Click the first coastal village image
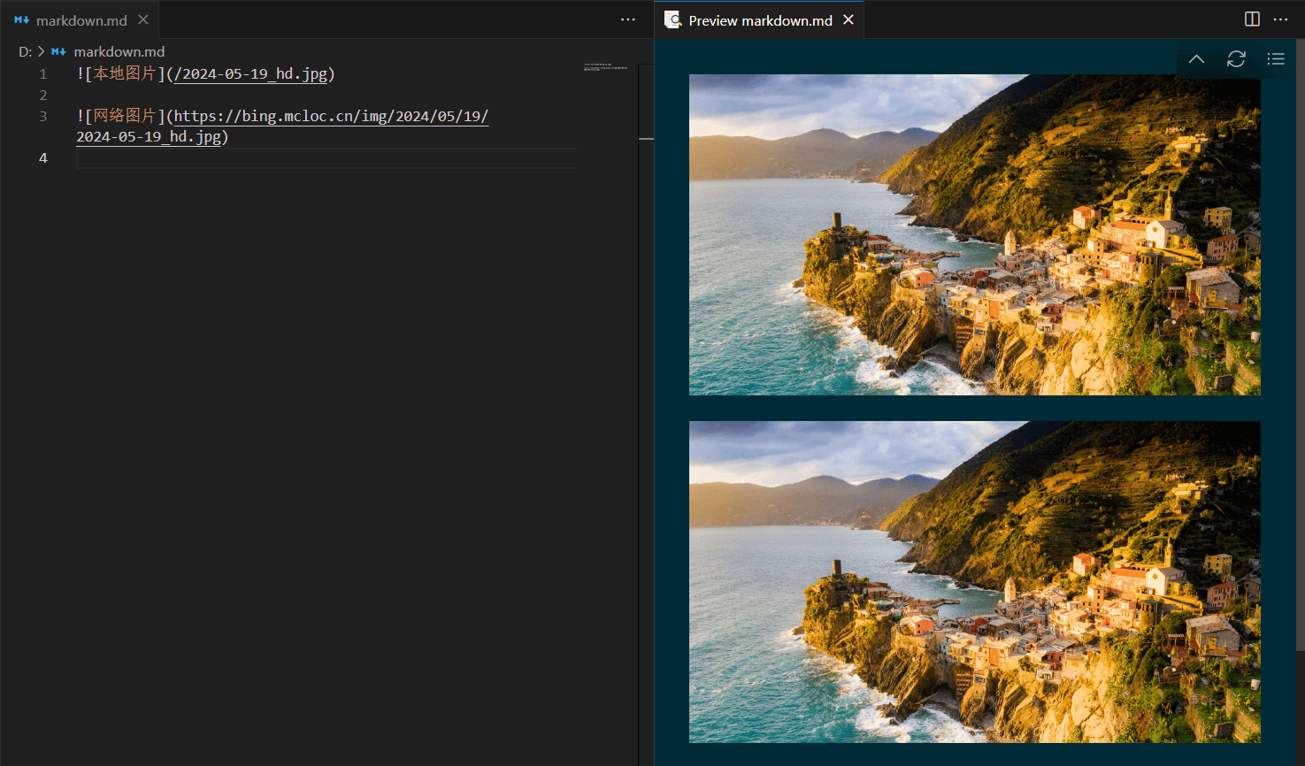The image size is (1305, 766). coord(974,234)
